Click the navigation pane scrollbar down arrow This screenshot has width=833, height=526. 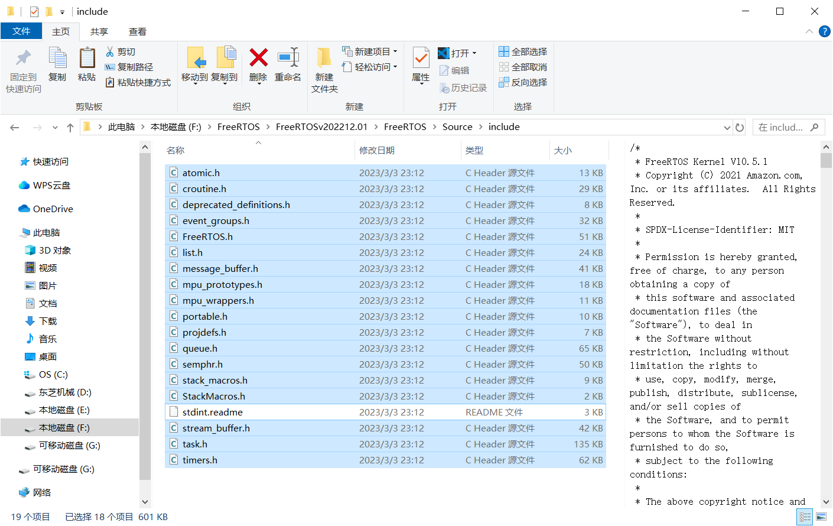pos(145,502)
